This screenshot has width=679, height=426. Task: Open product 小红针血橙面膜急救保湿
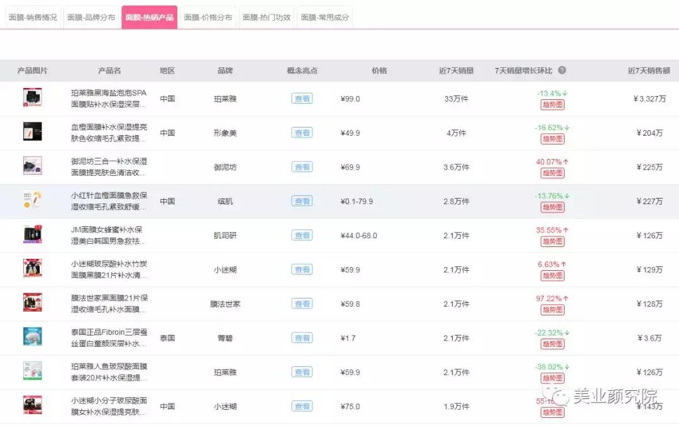(109, 201)
